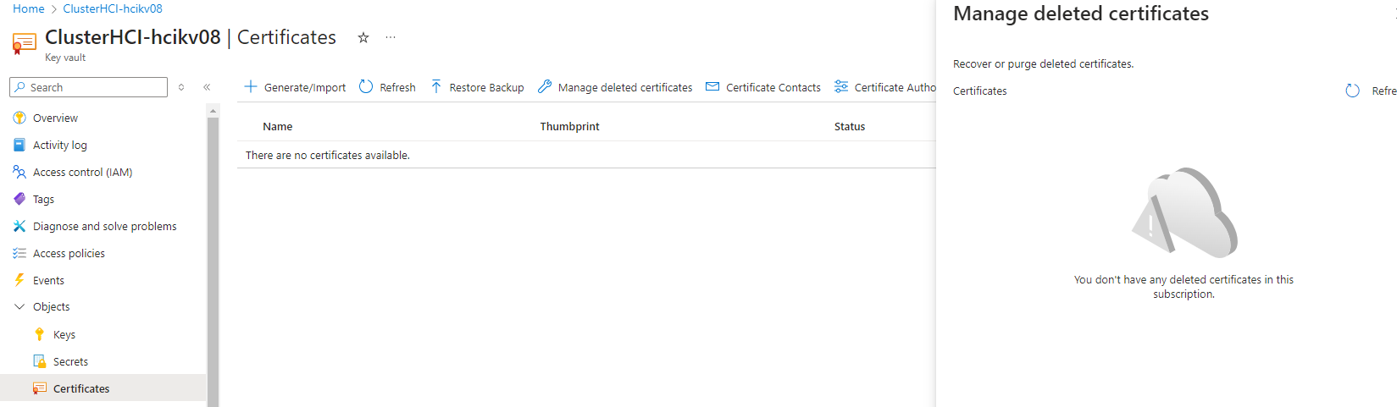Screen dimensions: 1397x407
Task: Open ClusterHCI-hcikv08 breadcrumb link
Action: (113, 8)
